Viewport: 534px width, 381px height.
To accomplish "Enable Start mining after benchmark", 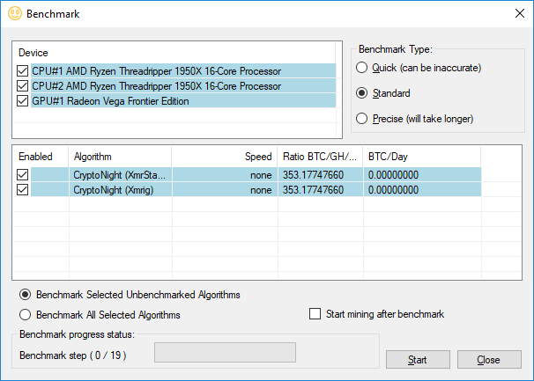I will [x=315, y=314].
